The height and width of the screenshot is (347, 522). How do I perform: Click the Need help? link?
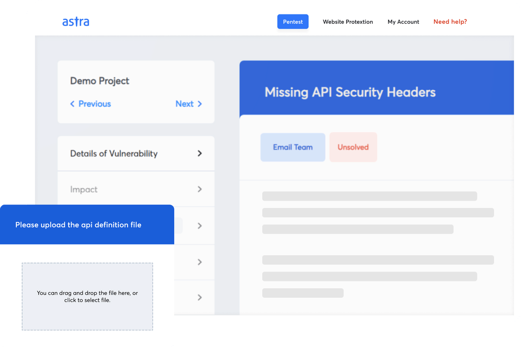click(449, 22)
